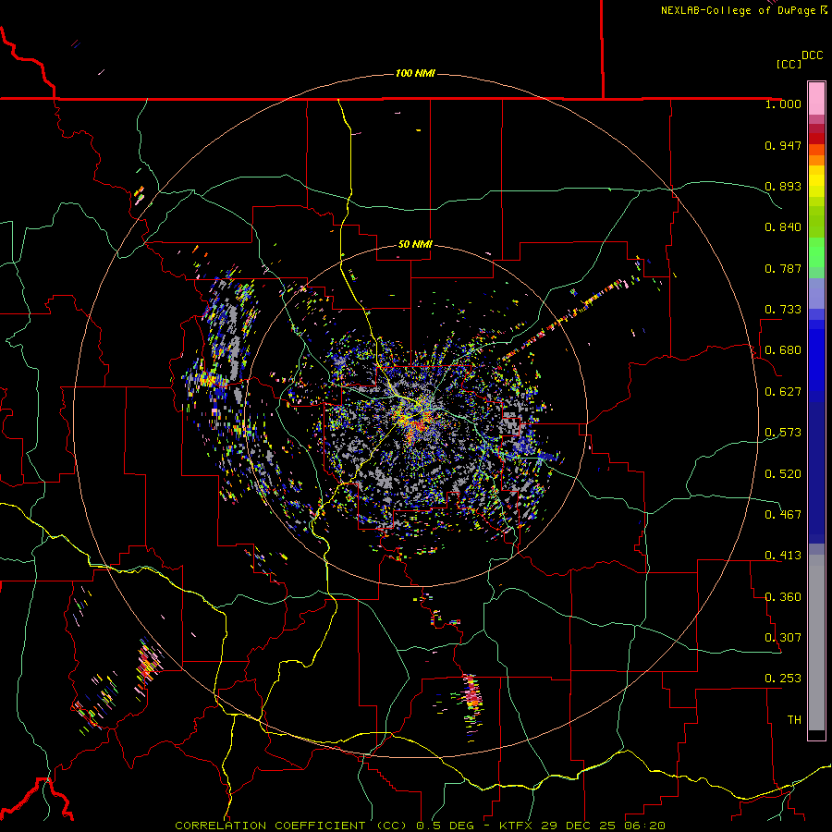Pick the dark navy segment near 0.520
This screenshot has width=832, height=832.
pos(816,472)
